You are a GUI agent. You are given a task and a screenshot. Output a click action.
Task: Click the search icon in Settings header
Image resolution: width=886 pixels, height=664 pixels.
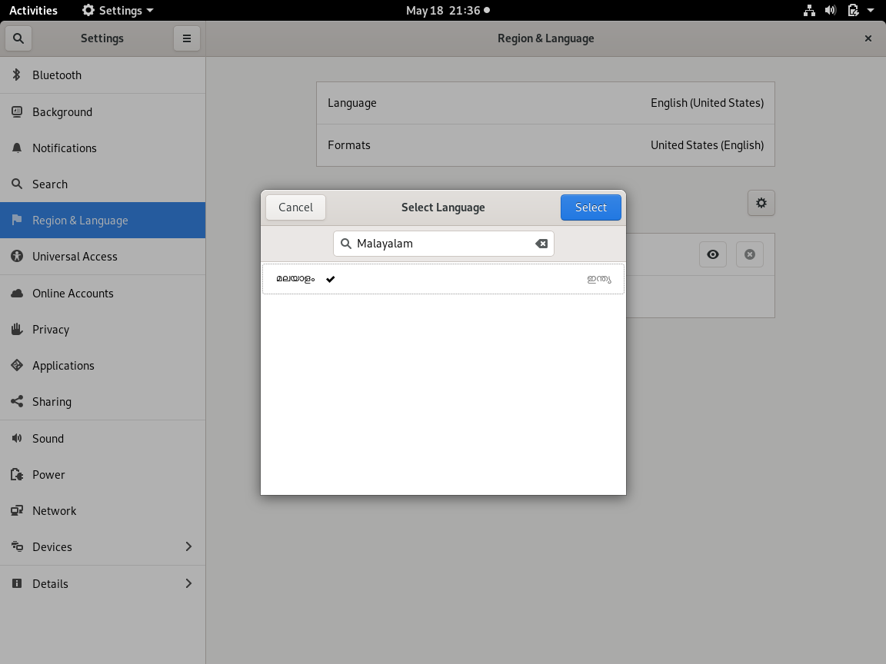pos(18,38)
